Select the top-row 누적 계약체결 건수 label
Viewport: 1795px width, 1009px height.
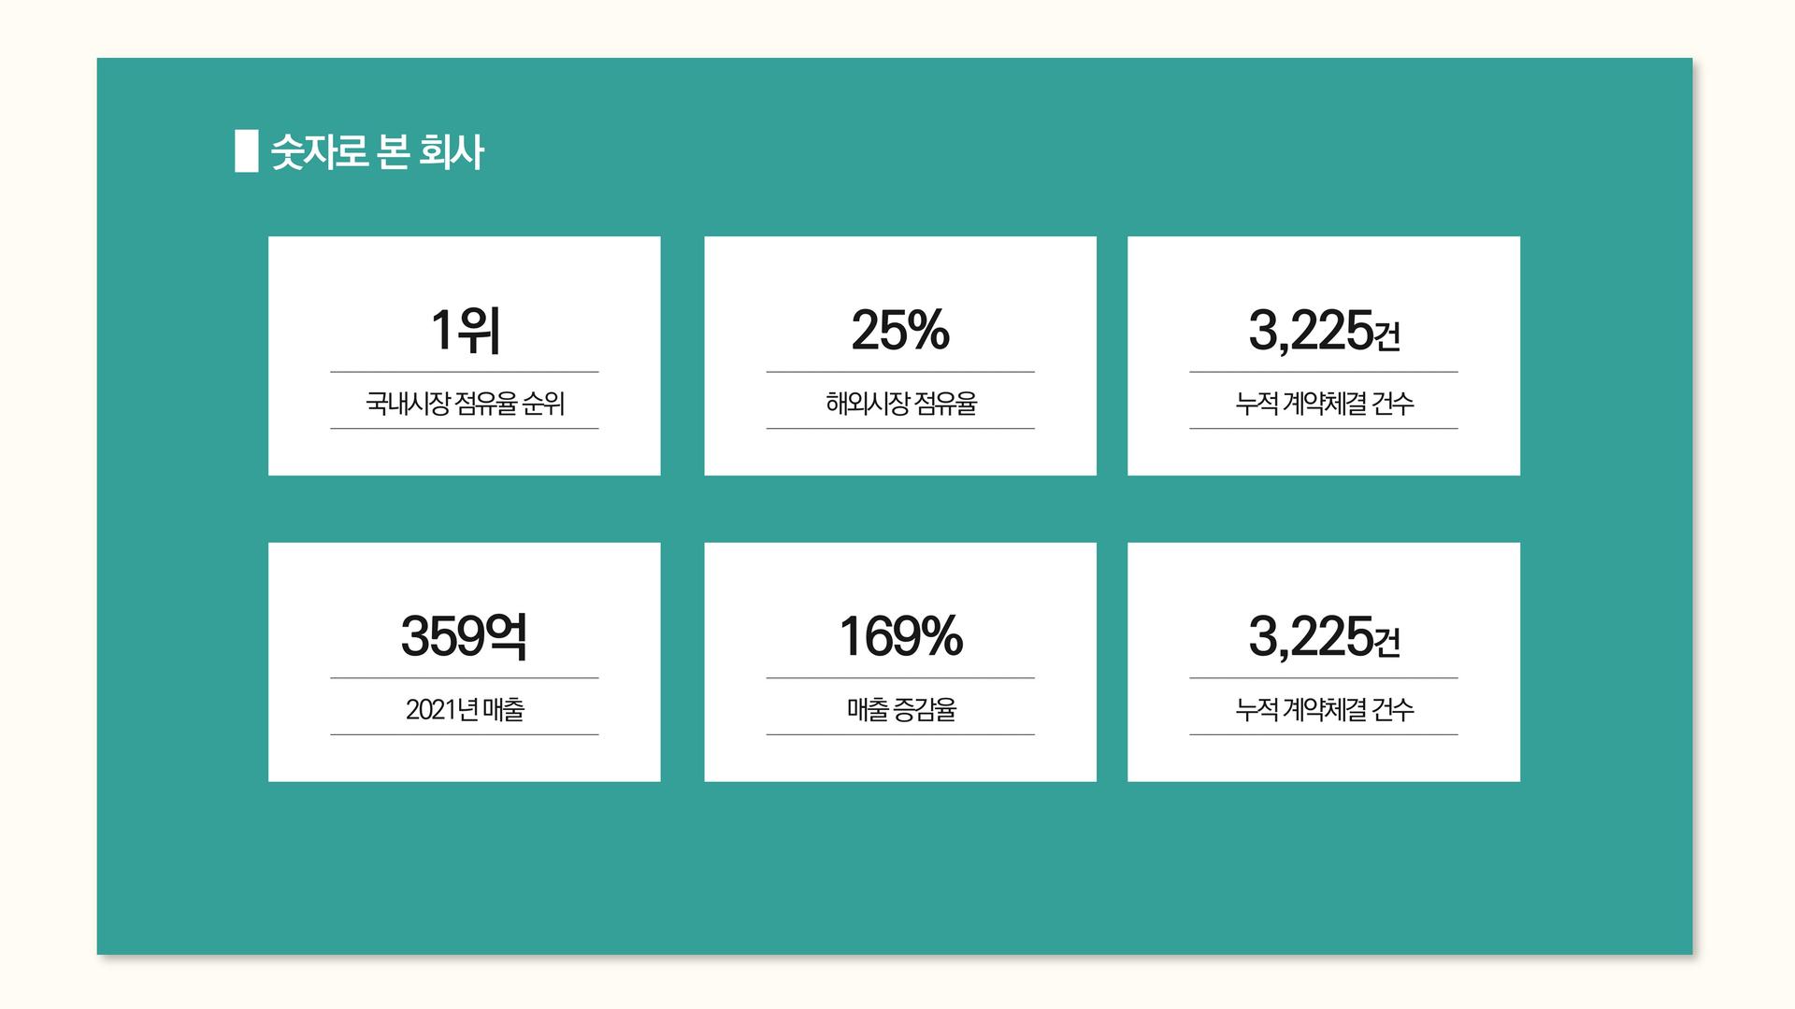pyautogui.click(x=1324, y=404)
